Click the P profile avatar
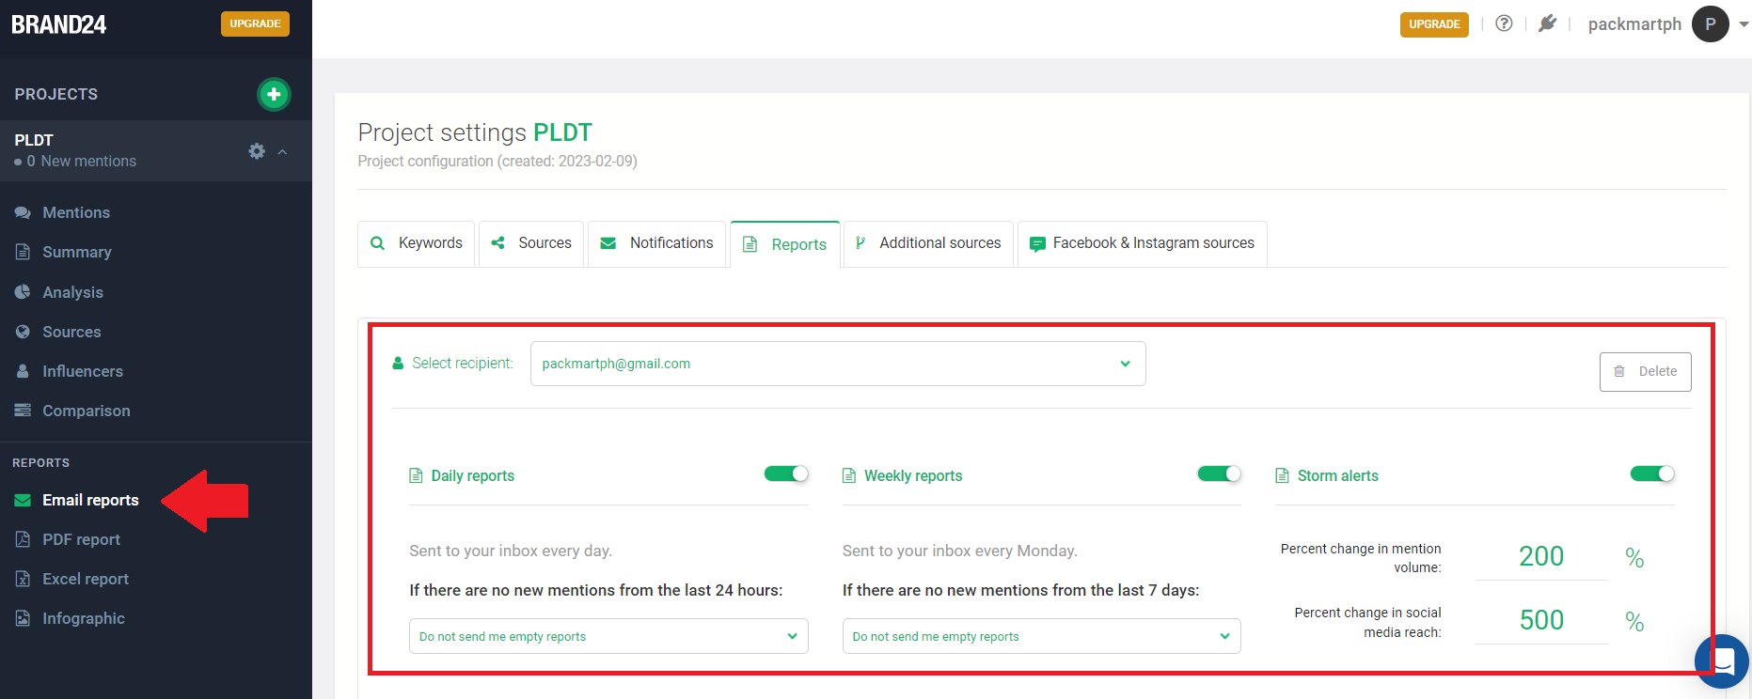 point(1711,24)
